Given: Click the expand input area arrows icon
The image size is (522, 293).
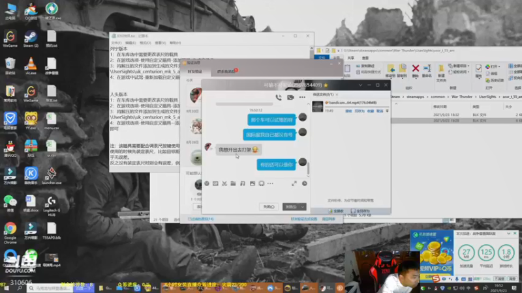Looking at the screenshot, I should (294, 184).
